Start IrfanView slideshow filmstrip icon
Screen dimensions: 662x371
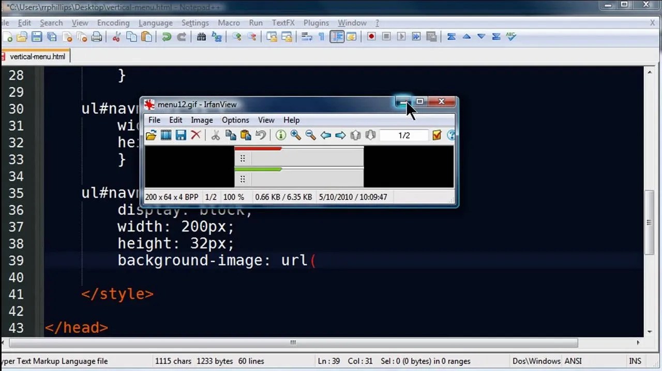(165, 135)
